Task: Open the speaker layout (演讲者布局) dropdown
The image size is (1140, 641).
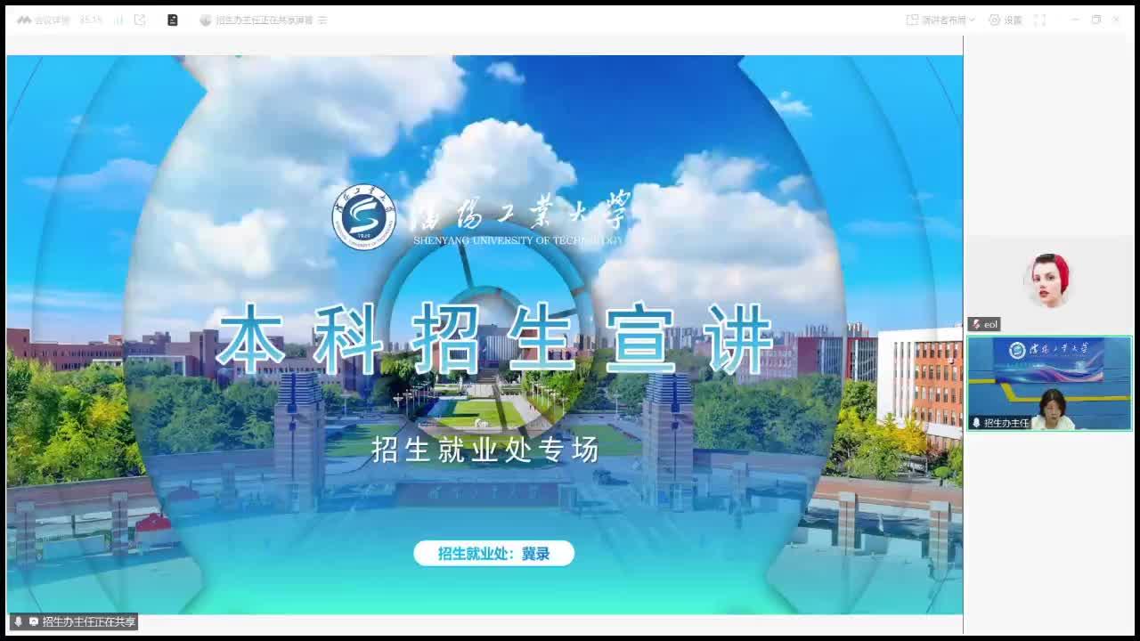Action: [x=940, y=20]
